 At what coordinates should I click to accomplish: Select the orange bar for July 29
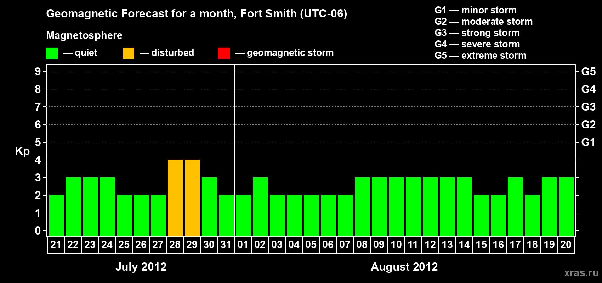(192, 198)
